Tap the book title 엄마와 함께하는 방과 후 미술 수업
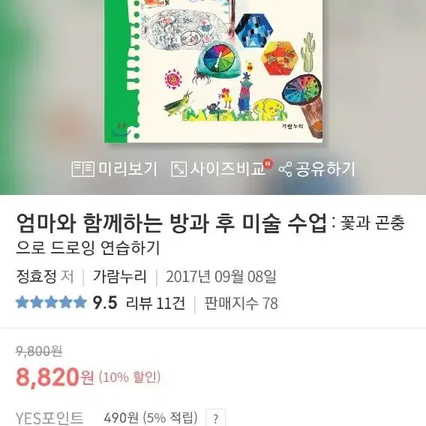 pos(171,223)
